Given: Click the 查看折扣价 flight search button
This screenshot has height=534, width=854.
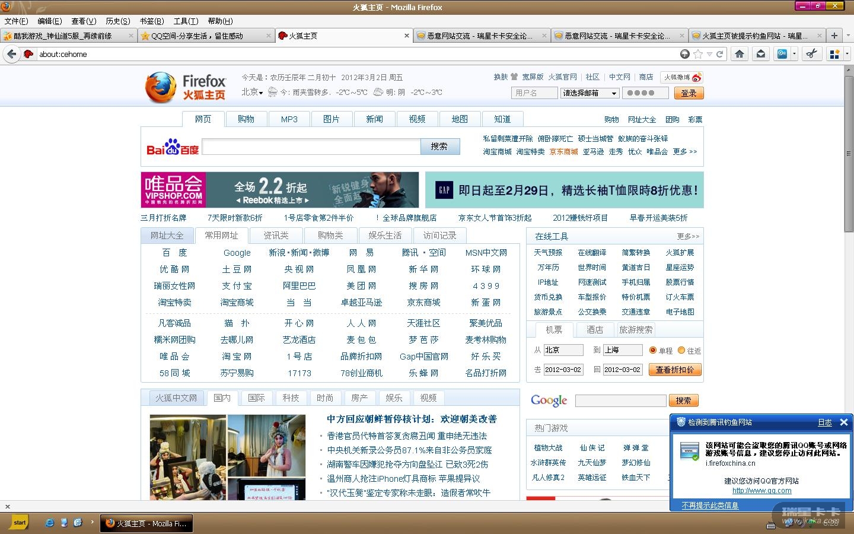Looking at the screenshot, I should coord(675,370).
